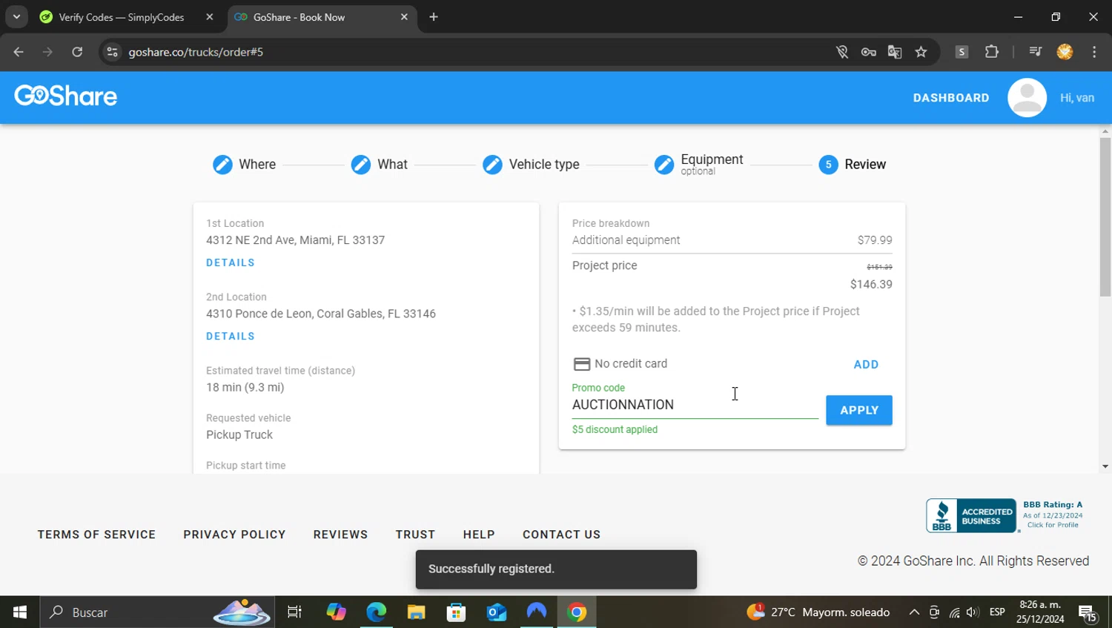The image size is (1112, 628).
Task: Open the tab search dropdown arrow
Action: pyautogui.click(x=16, y=17)
